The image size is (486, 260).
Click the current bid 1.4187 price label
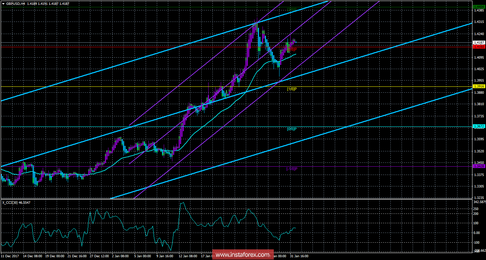[x=478, y=42]
